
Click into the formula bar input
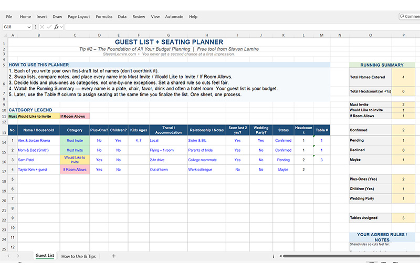click(242, 27)
